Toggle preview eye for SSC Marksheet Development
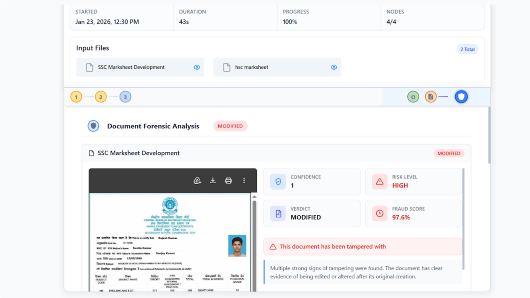 (x=197, y=67)
